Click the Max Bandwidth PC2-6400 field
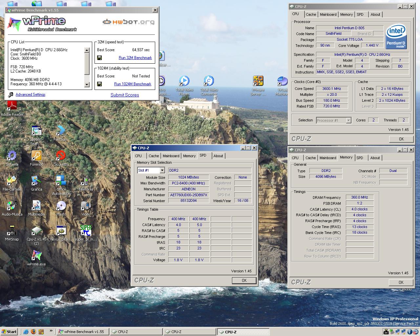 coord(189,183)
